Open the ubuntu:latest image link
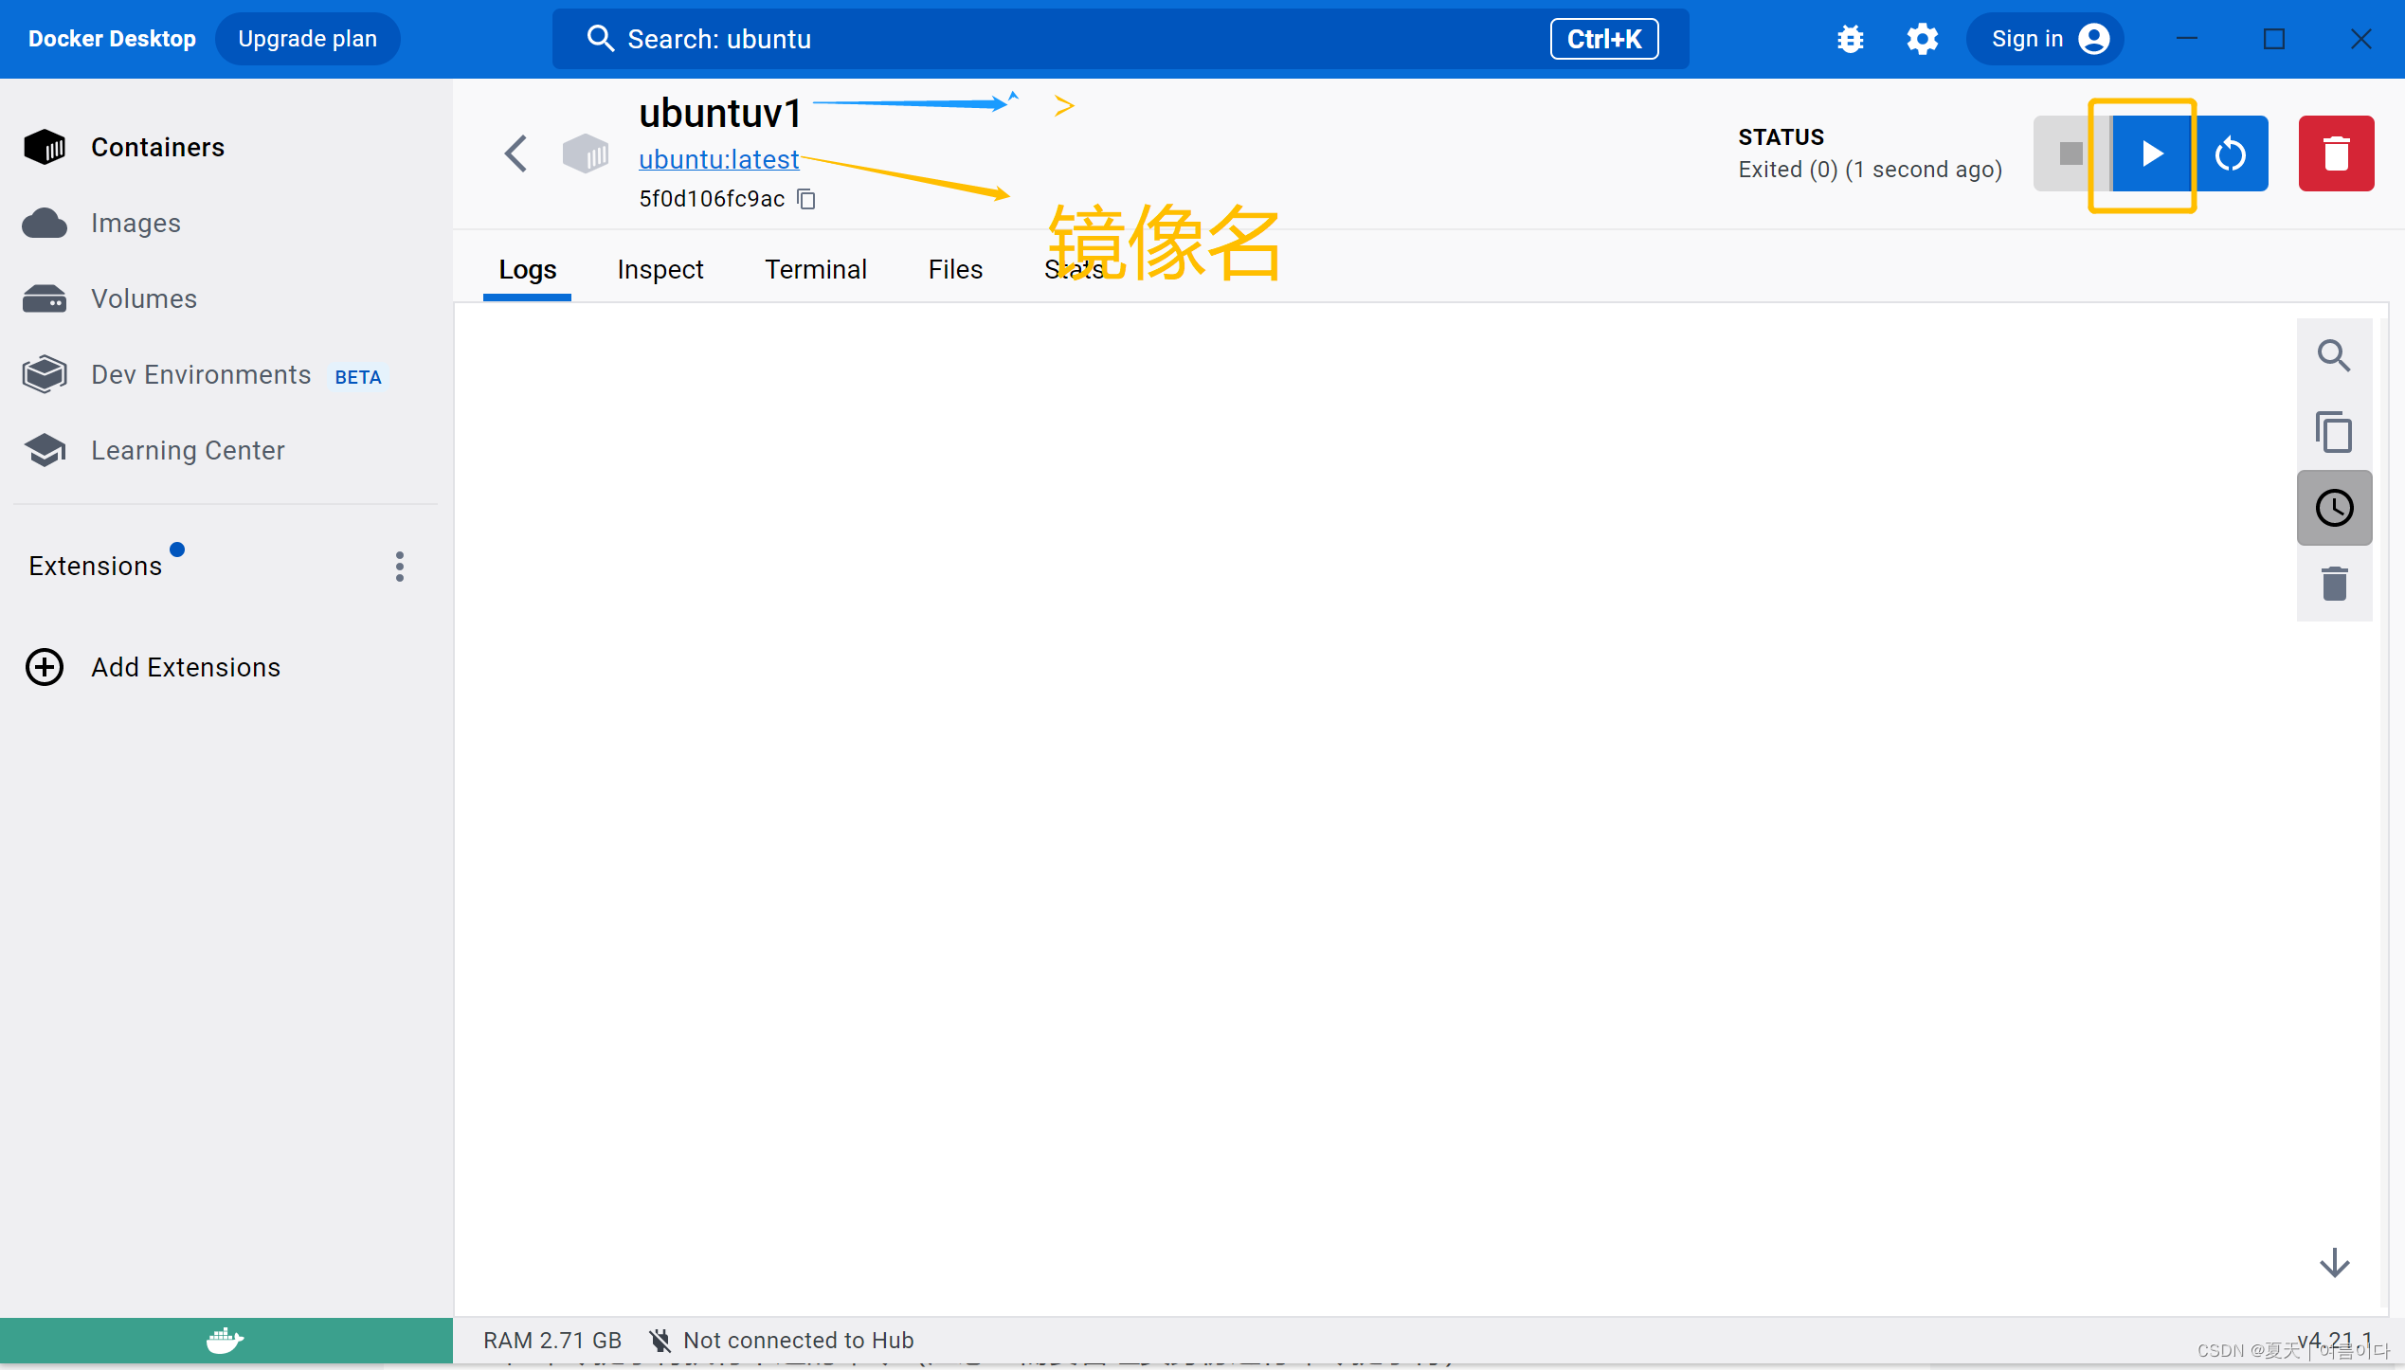Image resolution: width=2405 pixels, height=1370 pixels. (x=718, y=159)
